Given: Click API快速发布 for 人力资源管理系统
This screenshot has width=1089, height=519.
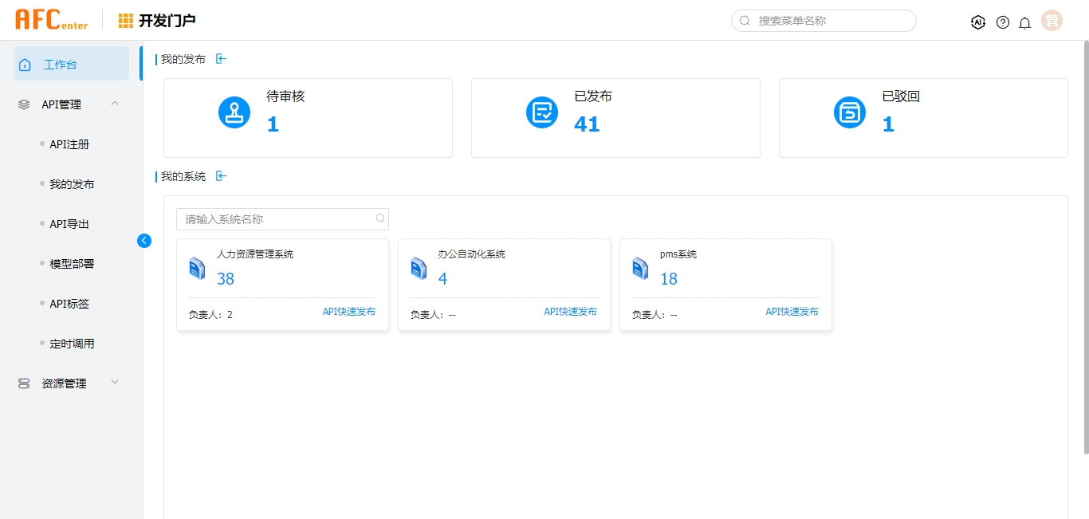Looking at the screenshot, I should click(x=348, y=312).
